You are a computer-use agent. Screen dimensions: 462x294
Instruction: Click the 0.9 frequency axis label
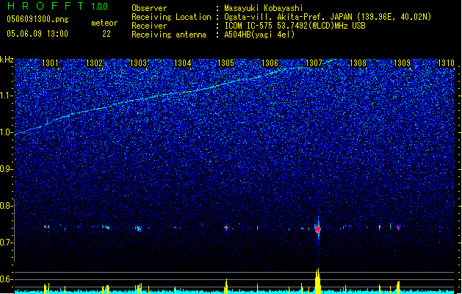[7, 169]
